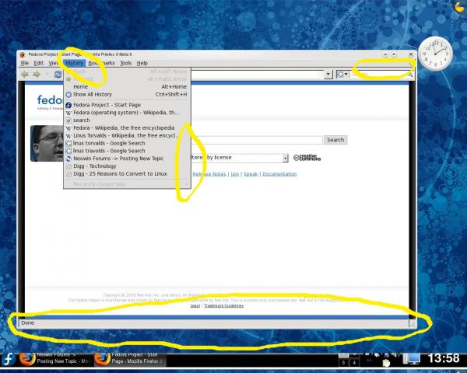Click into the Firefox toolbar search field
467x373 pixels.
click(x=377, y=74)
